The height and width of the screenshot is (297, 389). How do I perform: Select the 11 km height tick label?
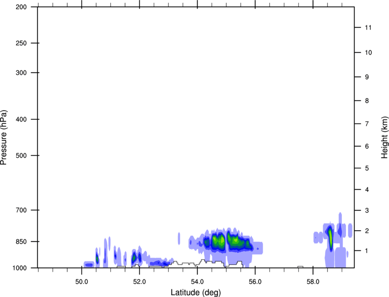pyautogui.click(x=367, y=28)
